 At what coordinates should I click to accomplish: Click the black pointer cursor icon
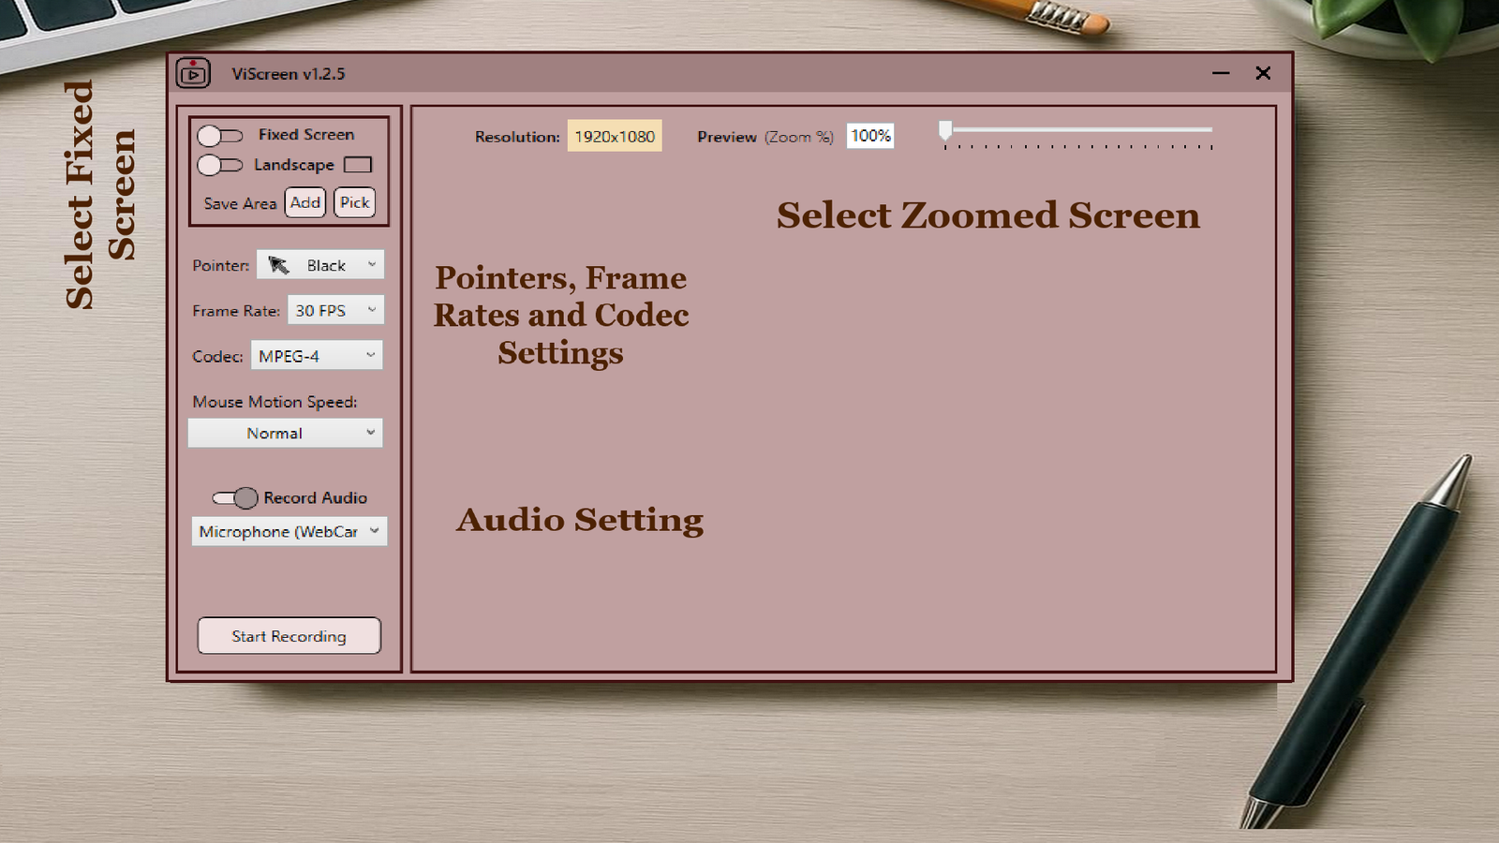coord(278,264)
